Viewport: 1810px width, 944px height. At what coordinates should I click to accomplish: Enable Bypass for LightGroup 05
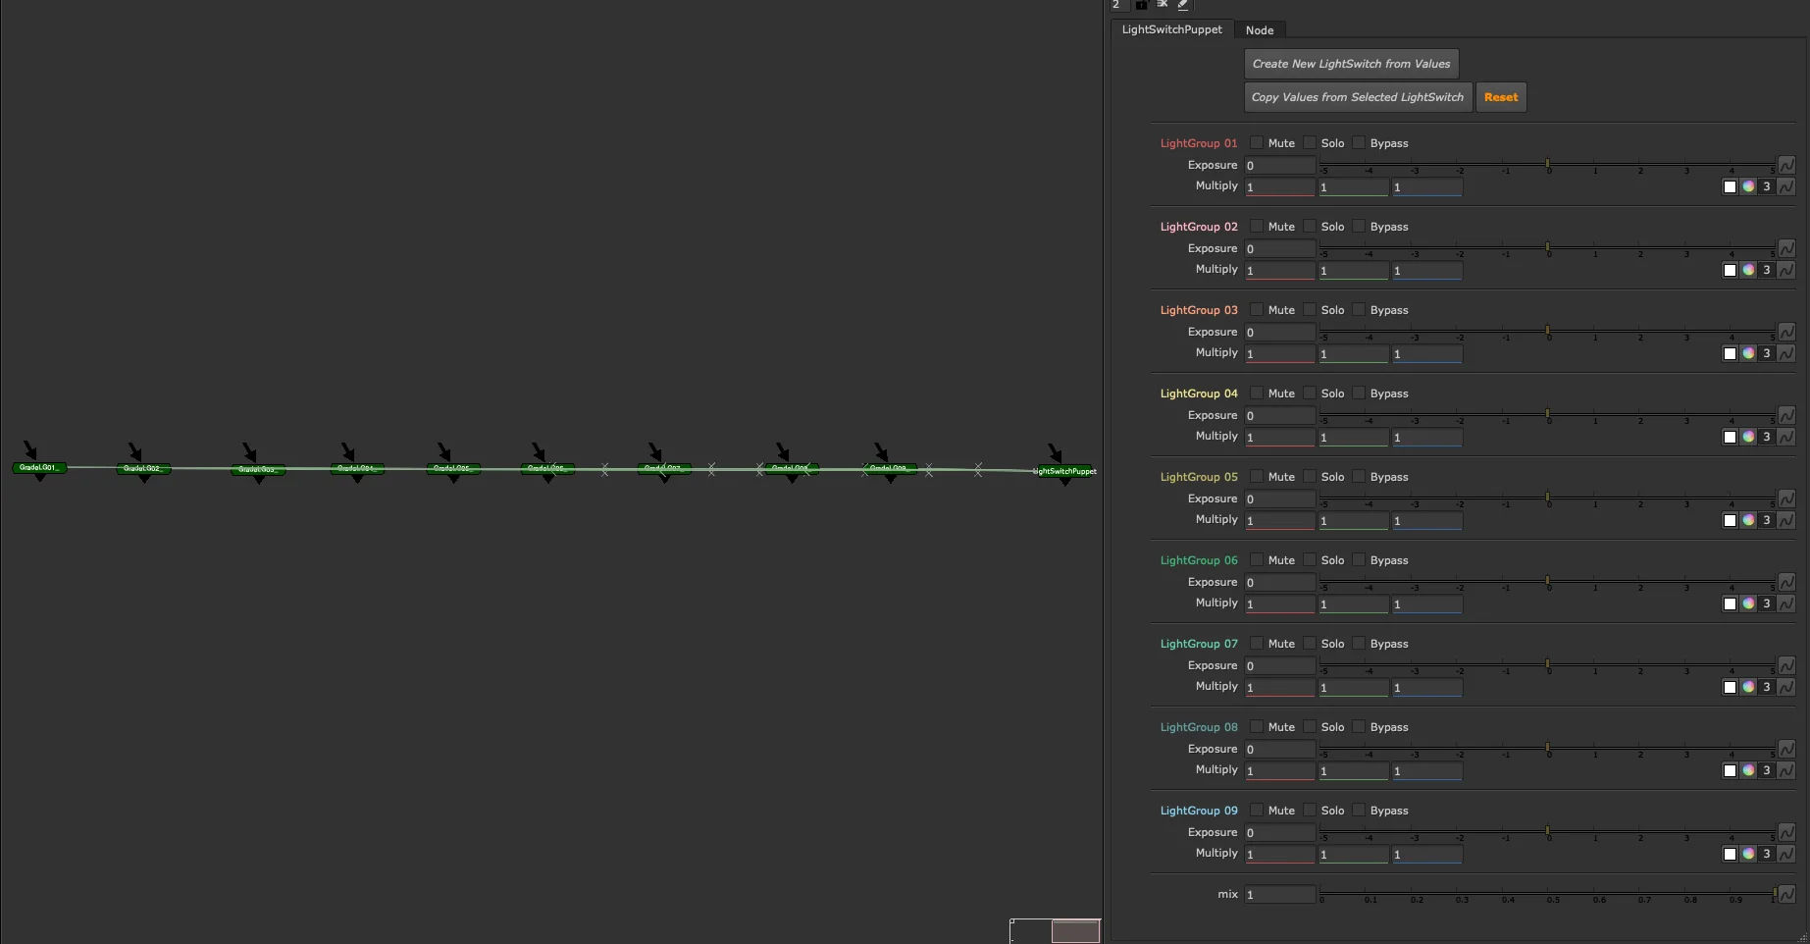pyautogui.click(x=1359, y=476)
